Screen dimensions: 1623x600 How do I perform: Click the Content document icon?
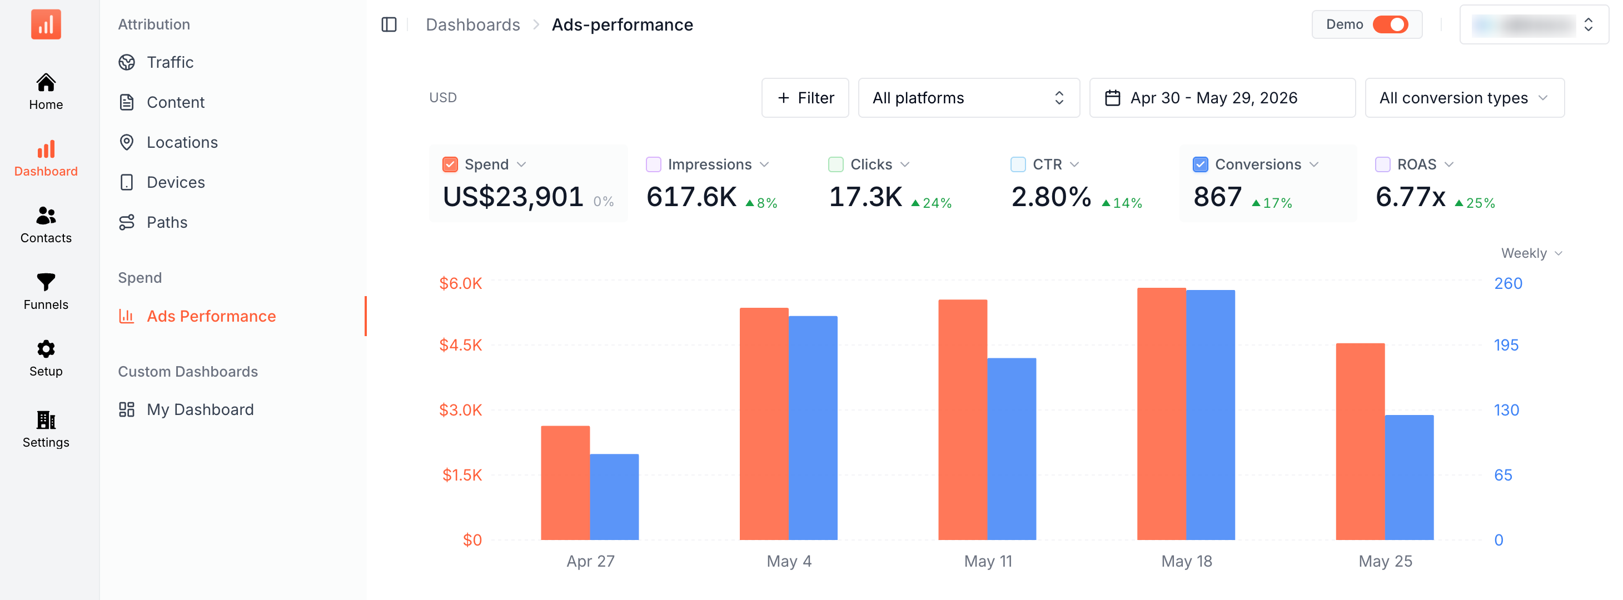(127, 102)
